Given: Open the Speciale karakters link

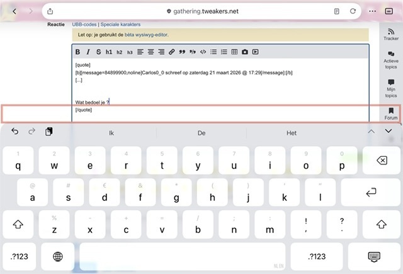Looking at the screenshot, I should 120,25.
